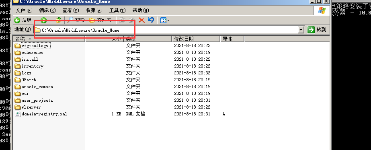Click the Windows flag logo throbber
The width and height of the screenshot is (371, 150).
(x=322, y=10)
